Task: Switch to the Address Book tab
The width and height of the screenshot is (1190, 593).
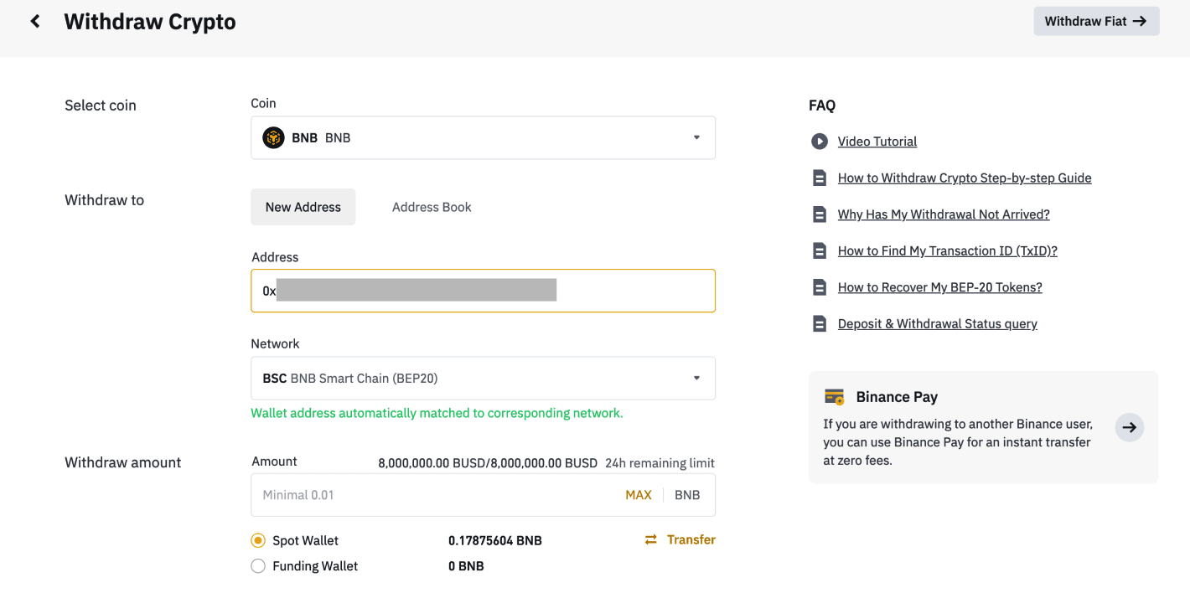Action: [x=432, y=207]
